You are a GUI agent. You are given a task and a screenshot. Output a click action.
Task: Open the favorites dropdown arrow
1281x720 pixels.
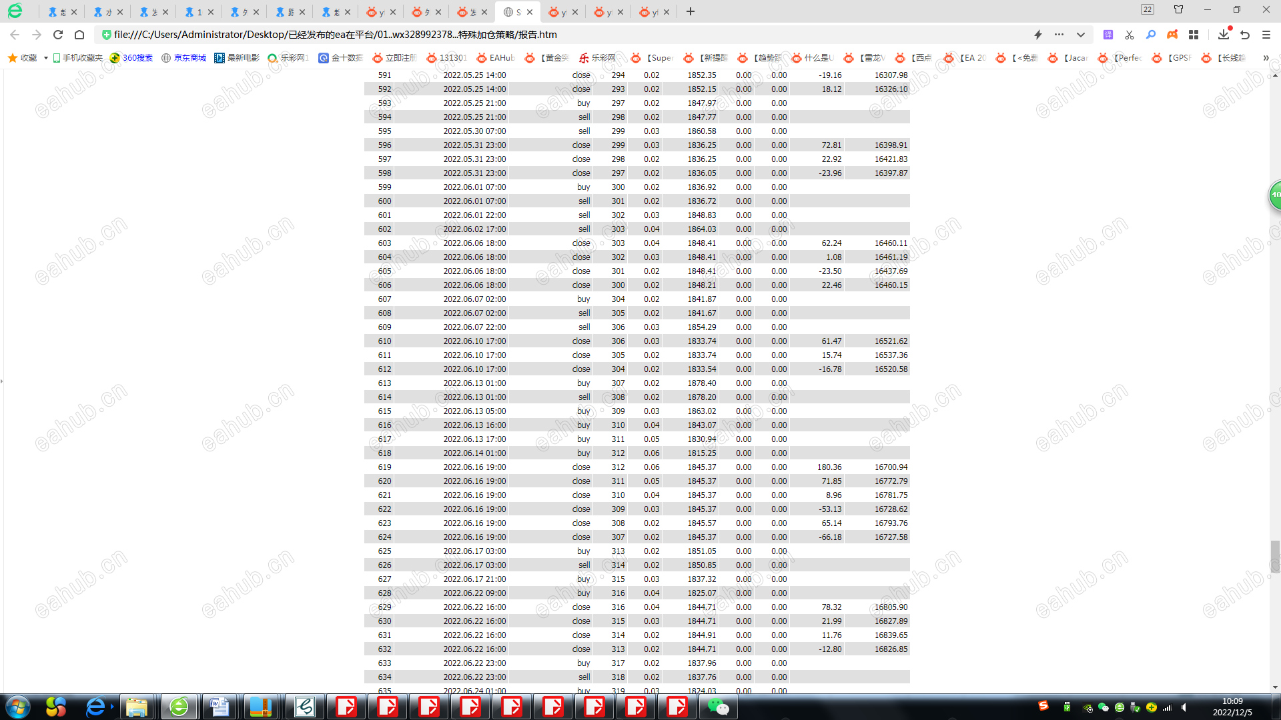[x=45, y=58]
